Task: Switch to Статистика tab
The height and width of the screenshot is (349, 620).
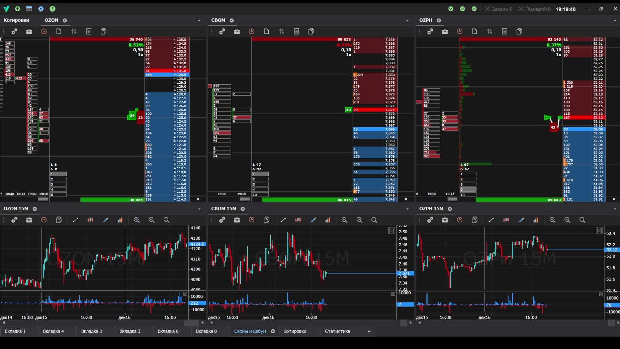Action: (x=337, y=331)
